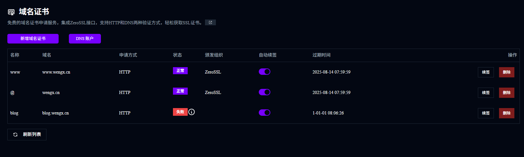The width and height of the screenshot is (524, 157).
Task: Toggle auto-renew for www.wengx.cn
Action: coord(265,72)
